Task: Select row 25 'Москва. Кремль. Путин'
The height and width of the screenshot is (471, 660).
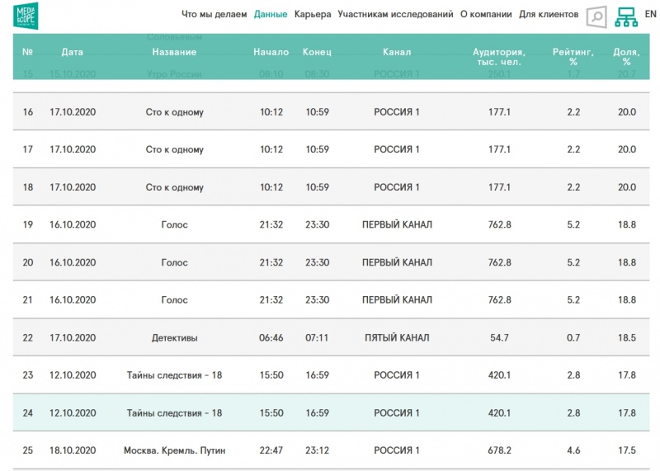Action: (x=174, y=450)
